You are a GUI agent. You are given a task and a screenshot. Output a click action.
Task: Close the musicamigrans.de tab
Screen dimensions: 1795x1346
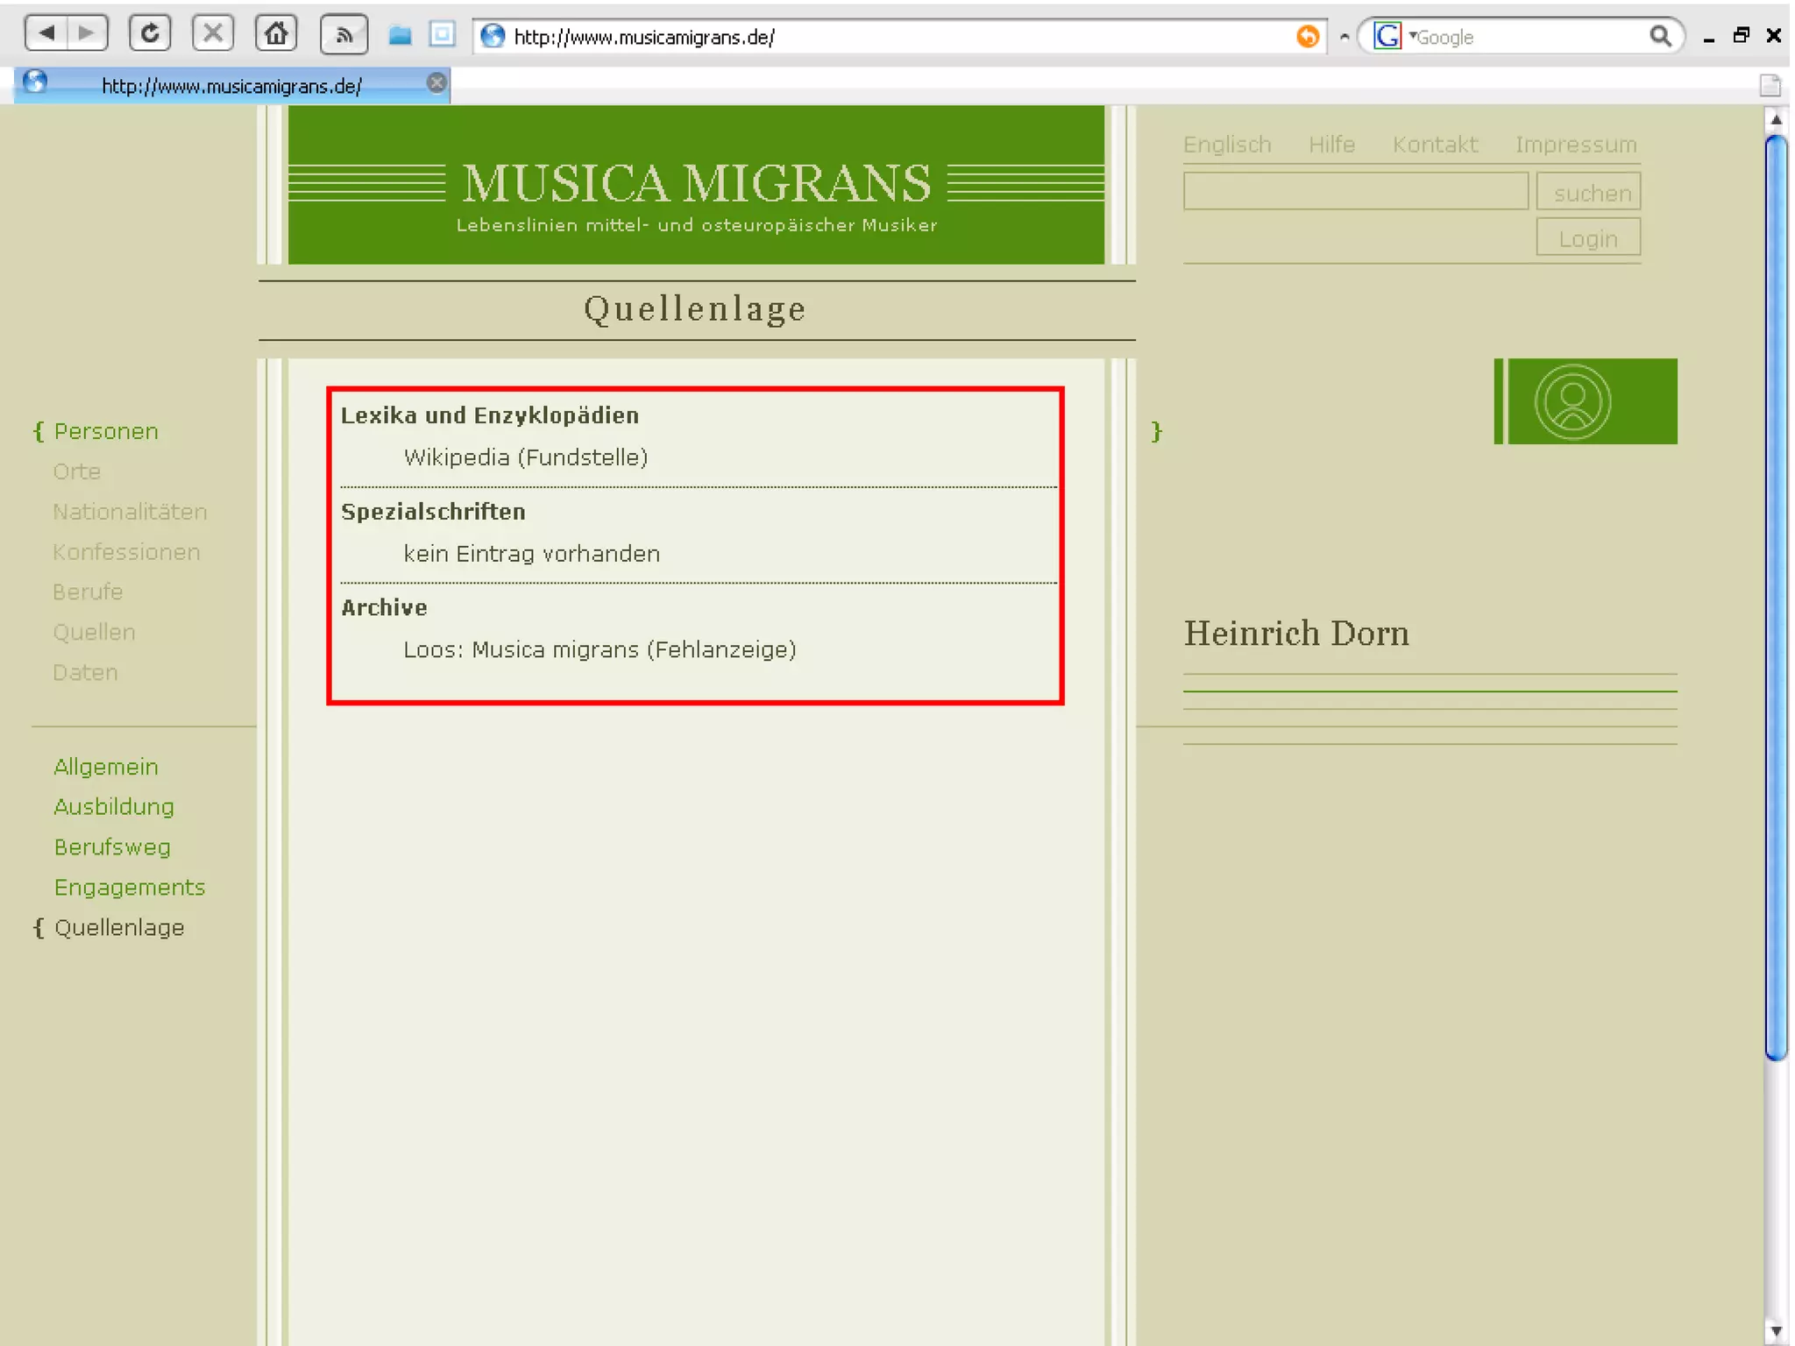(436, 83)
